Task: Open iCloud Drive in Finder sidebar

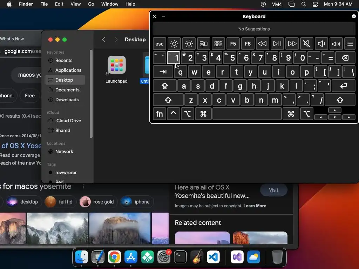Action: 65,120
